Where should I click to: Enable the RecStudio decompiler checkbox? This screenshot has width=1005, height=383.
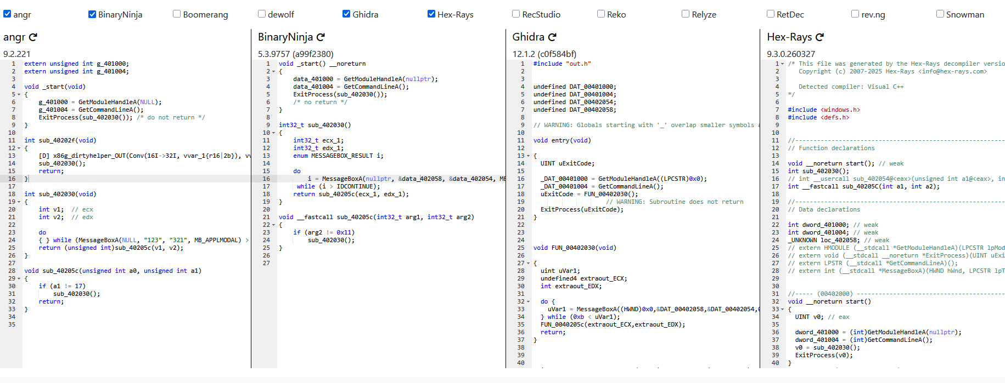coord(516,14)
